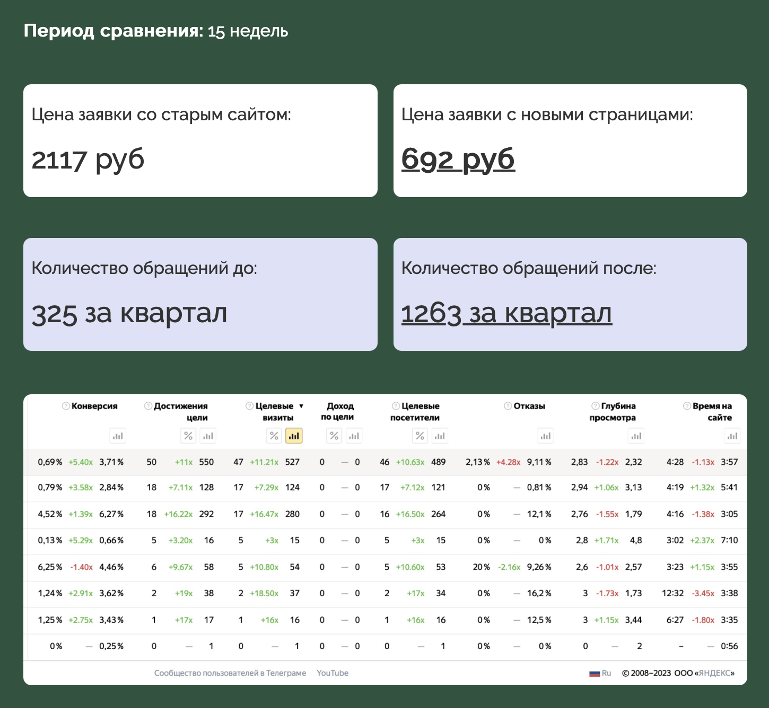Select the -3.45x time change value
The height and width of the screenshot is (708, 769).
[x=703, y=594]
